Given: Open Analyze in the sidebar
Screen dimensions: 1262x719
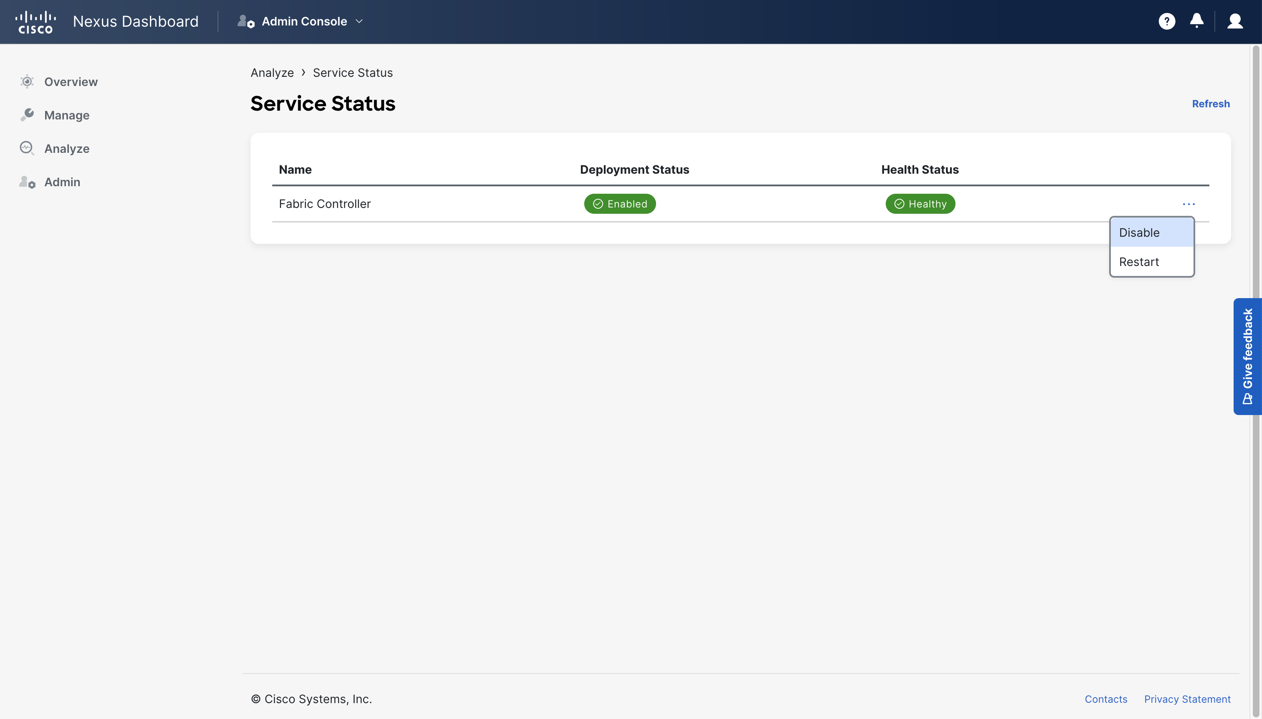Looking at the screenshot, I should (x=67, y=149).
